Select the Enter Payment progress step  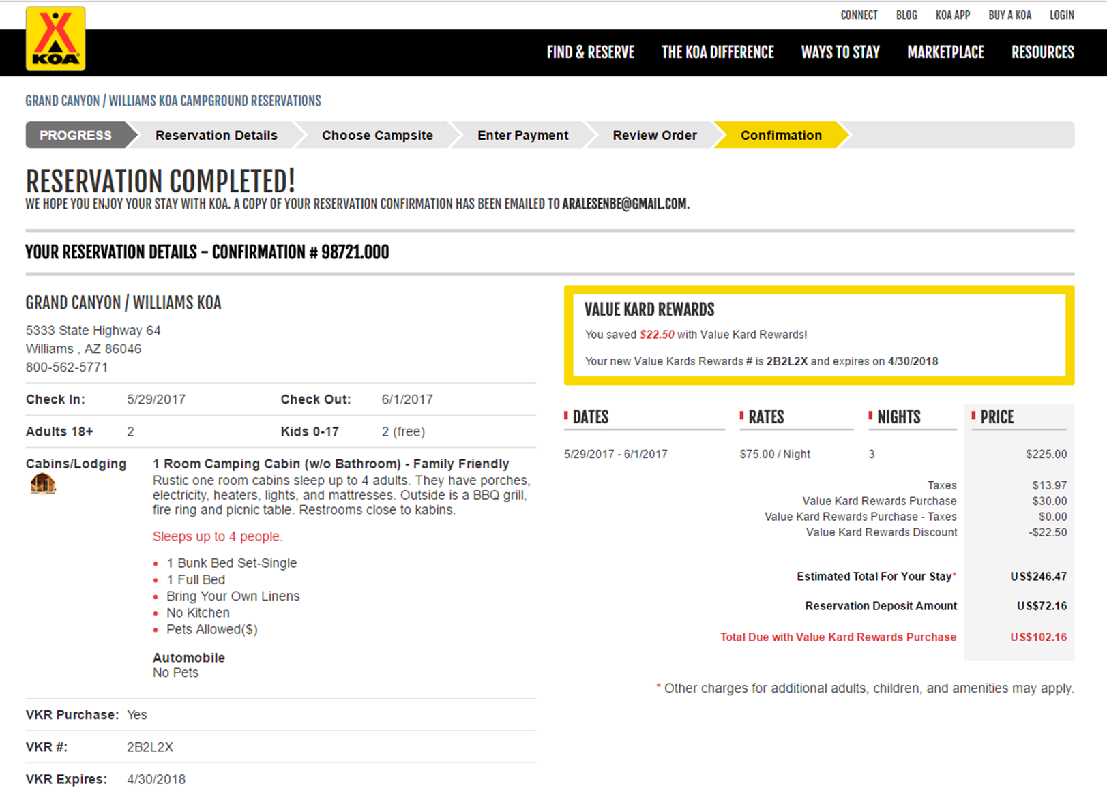click(522, 135)
